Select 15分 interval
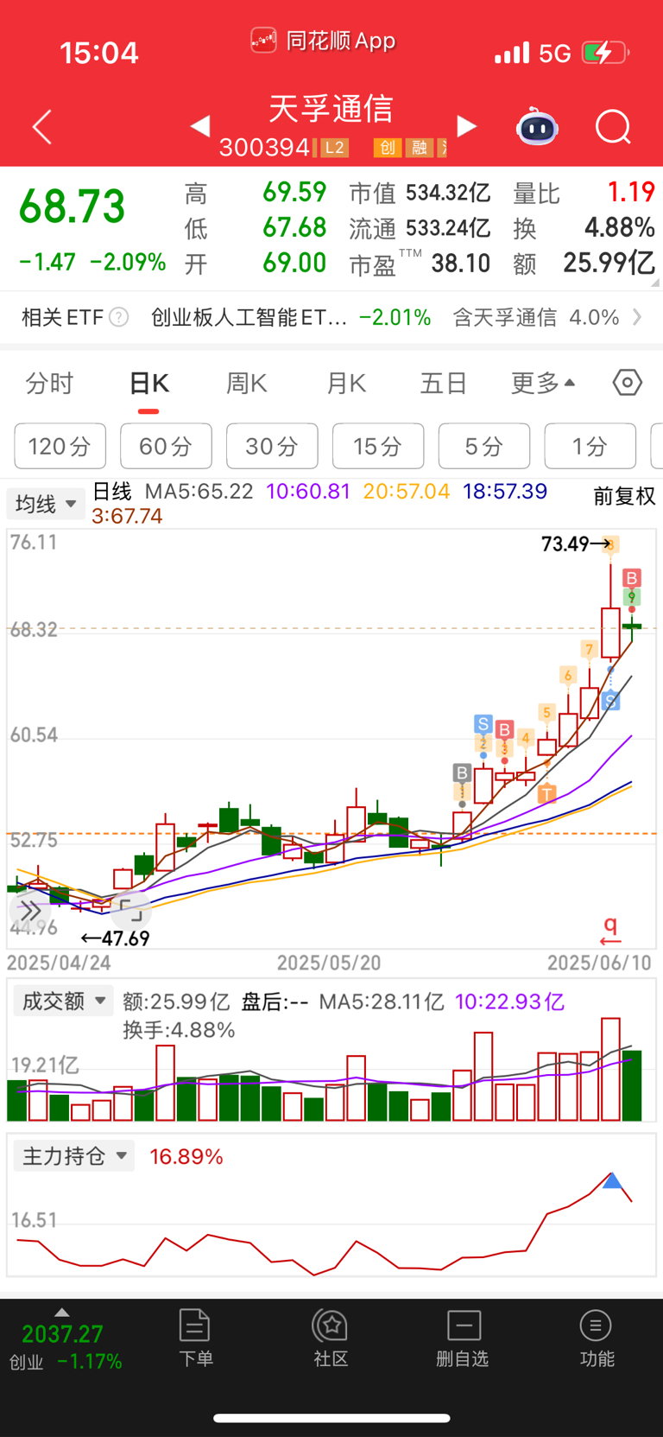The width and height of the screenshot is (663, 1437). [378, 446]
